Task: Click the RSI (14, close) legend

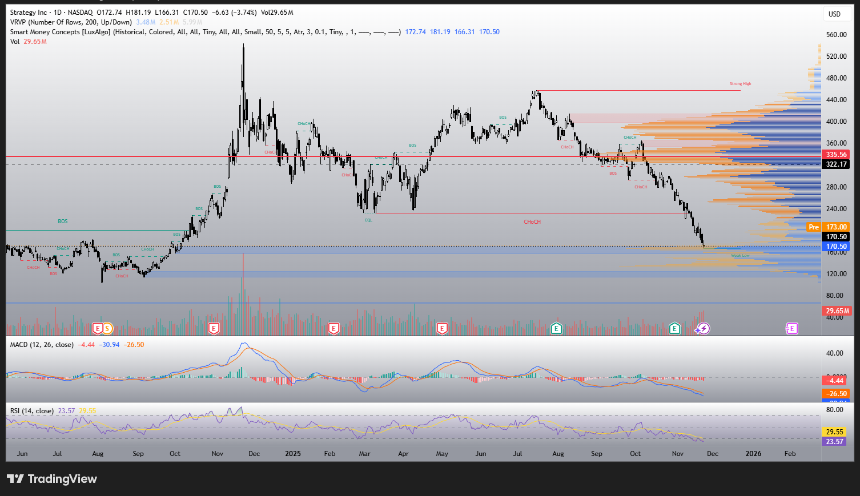Action: [x=32, y=411]
